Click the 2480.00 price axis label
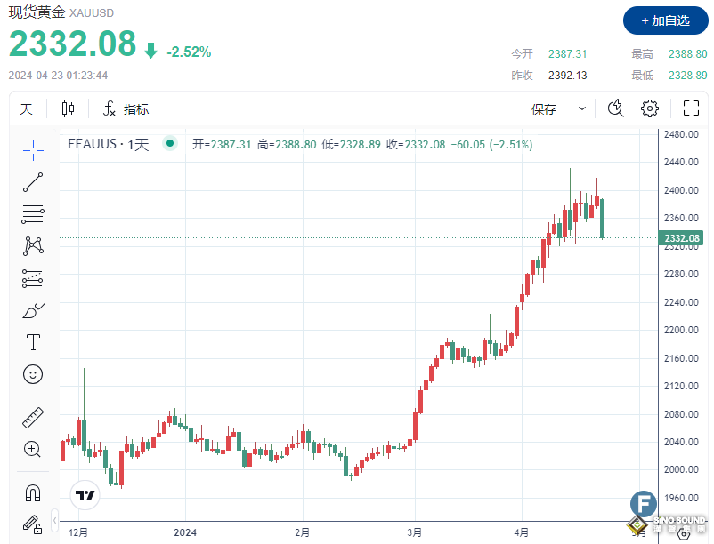 click(681, 134)
